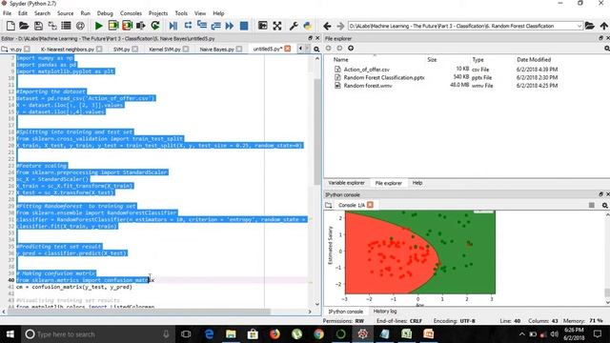Switch to the Variable explorer tab
Image resolution: width=610 pixels, height=343 pixels.
[346, 183]
